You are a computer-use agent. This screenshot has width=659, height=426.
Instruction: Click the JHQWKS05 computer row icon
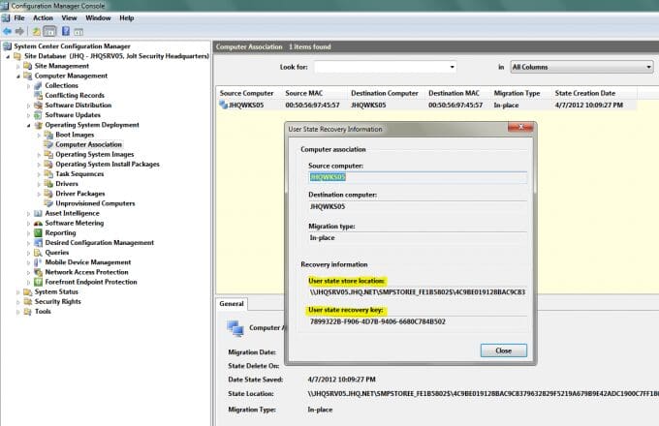tap(223, 105)
